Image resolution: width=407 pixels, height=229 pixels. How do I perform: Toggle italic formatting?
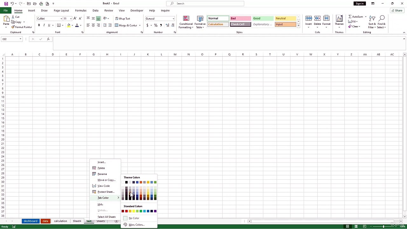(44, 25)
